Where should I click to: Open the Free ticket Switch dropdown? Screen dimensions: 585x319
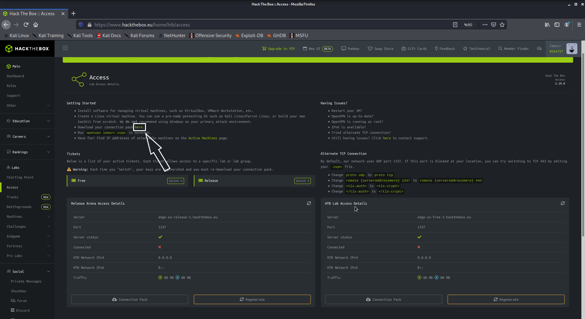(x=175, y=181)
